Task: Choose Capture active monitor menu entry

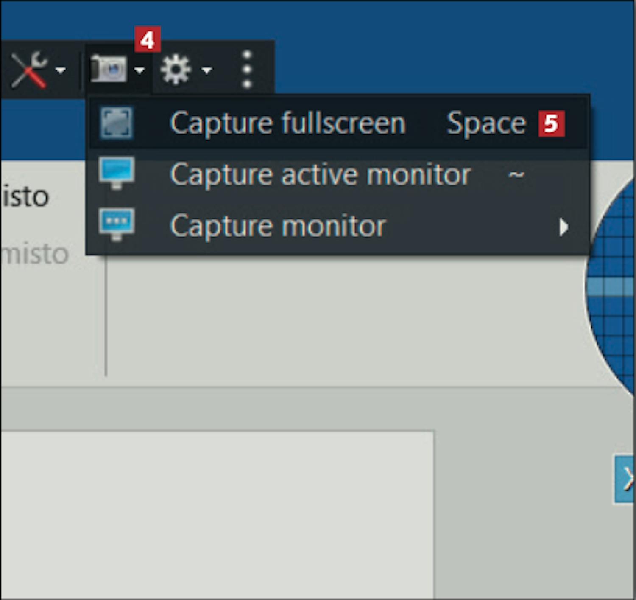Action: 320,174
